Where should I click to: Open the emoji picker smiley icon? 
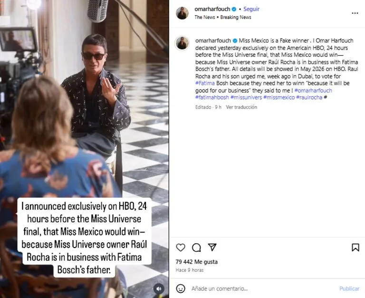[181, 288]
